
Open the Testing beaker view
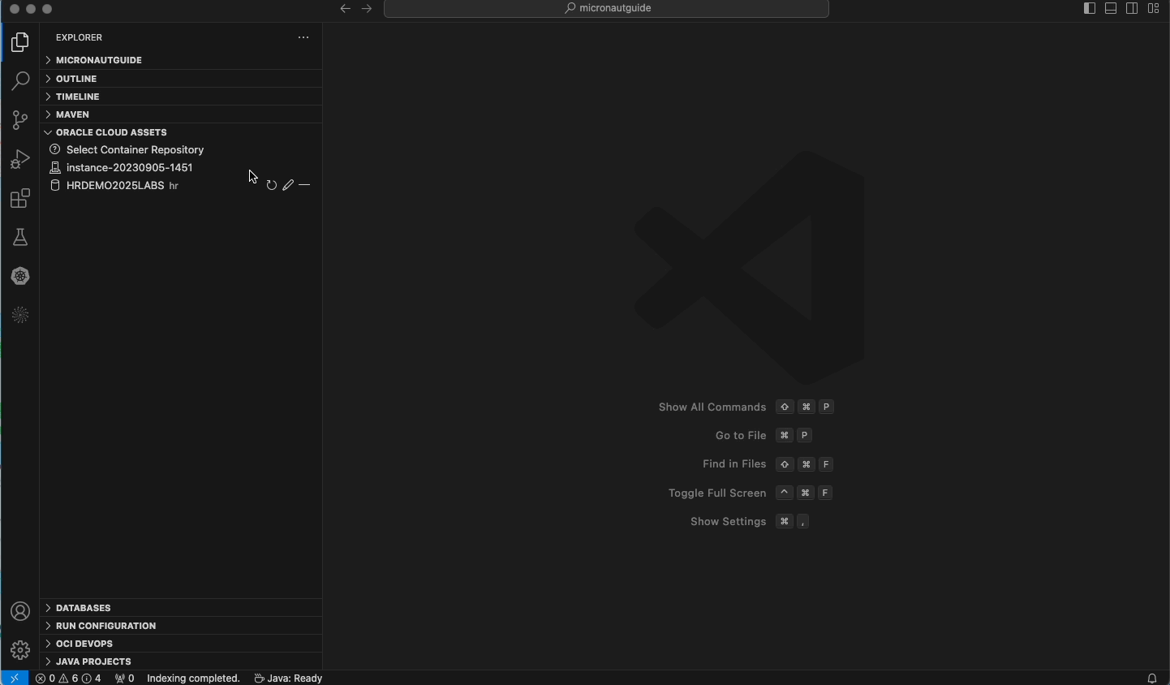point(19,237)
